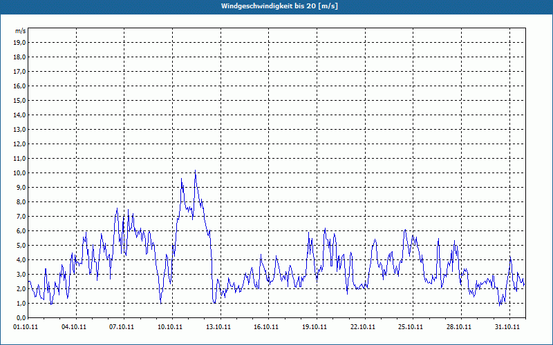
Task: Click the 0,0 y-axis label
Action: [x=21, y=318]
